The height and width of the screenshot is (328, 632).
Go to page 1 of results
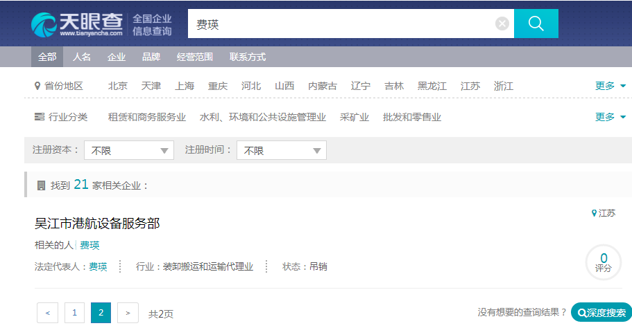pyautogui.click(x=74, y=313)
